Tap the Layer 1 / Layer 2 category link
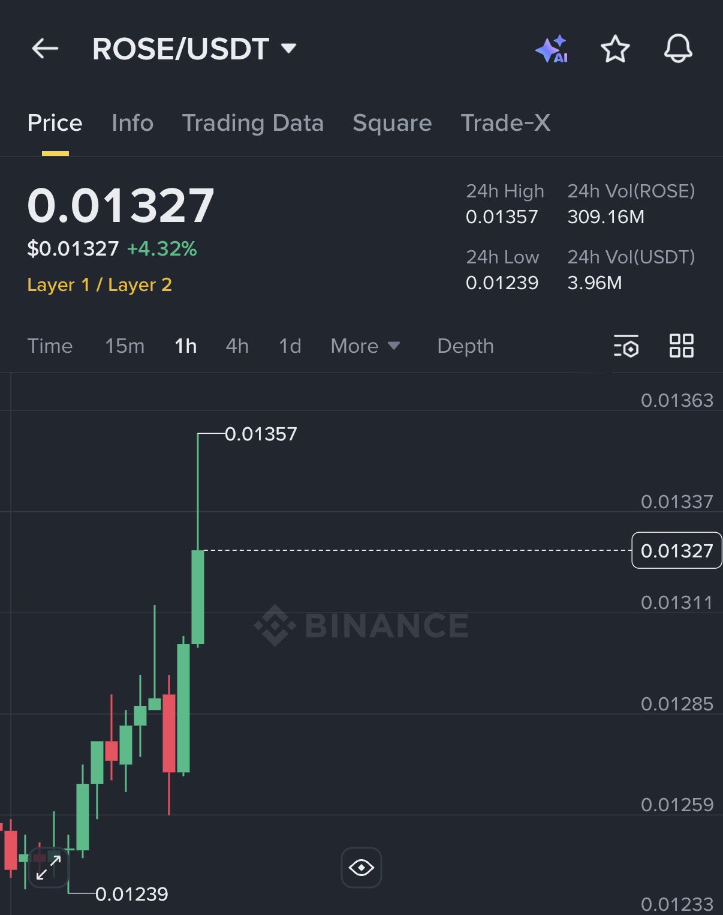Viewport: 723px width, 915px height. [100, 284]
